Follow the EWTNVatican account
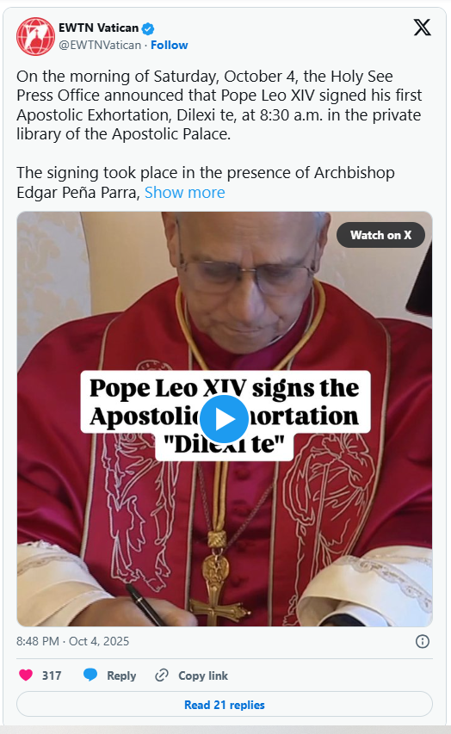This screenshot has width=451, height=734. [x=169, y=45]
